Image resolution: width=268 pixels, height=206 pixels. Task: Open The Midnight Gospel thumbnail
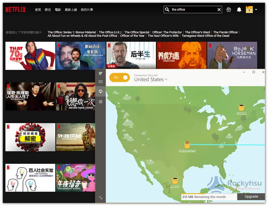[x=76, y=178]
